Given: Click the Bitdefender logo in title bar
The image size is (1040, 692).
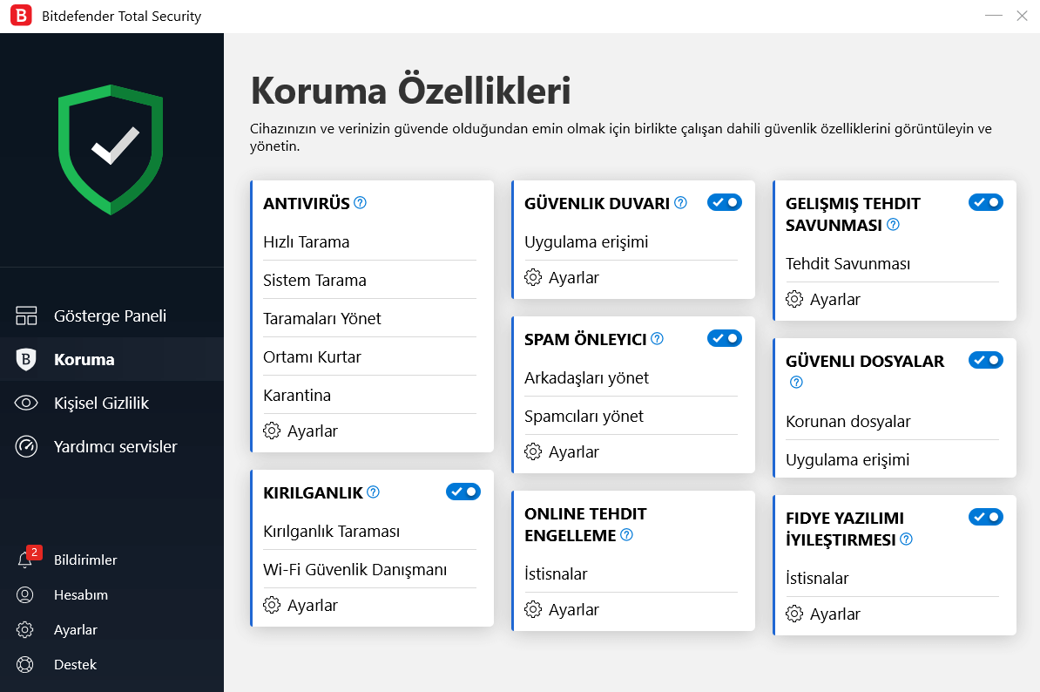Looking at the screenshot, I should tap(21, 16).
